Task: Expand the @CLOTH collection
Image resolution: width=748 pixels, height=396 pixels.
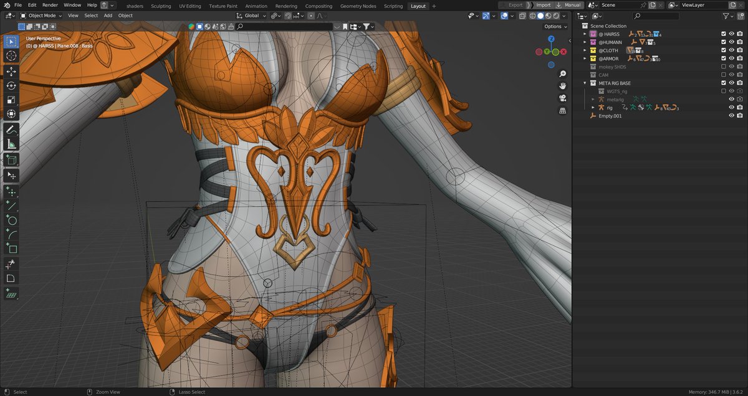Action: point(585,50)
